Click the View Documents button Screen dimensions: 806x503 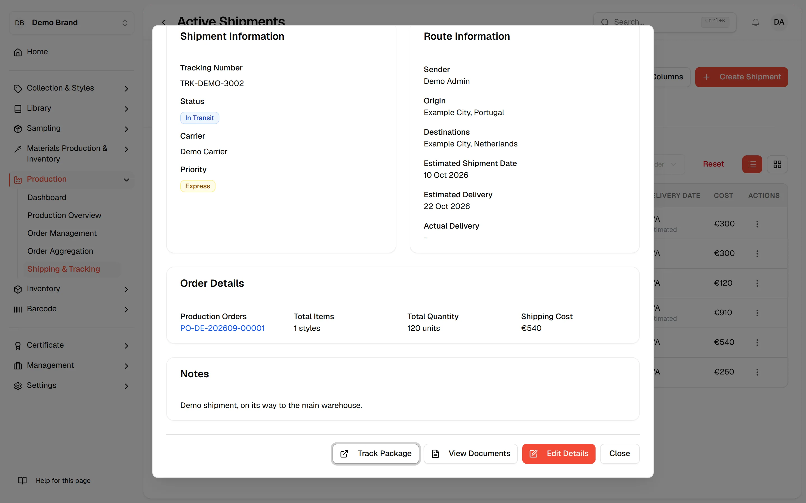(x=471, y=454)
